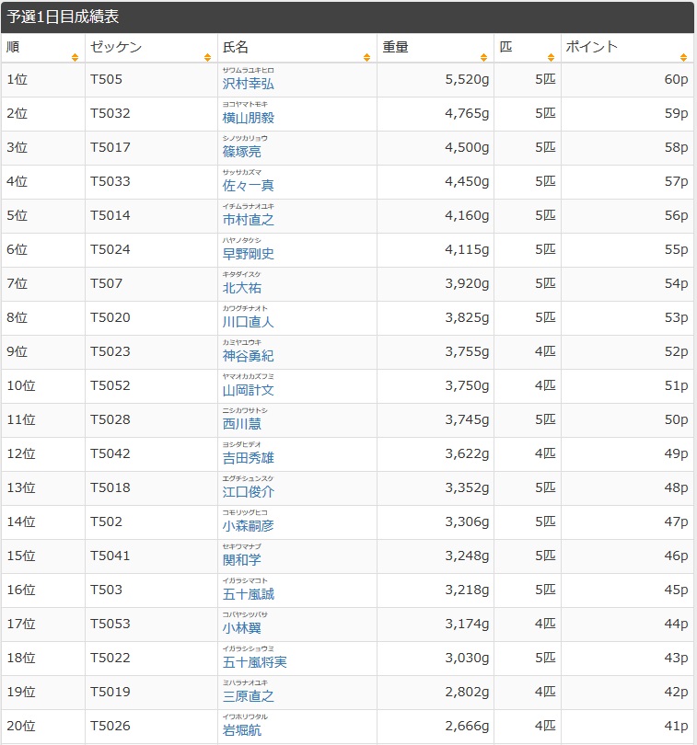This screenshot has height=745, width=697.
Task: Select bib number T5020
Action: (x=110, y=318)
